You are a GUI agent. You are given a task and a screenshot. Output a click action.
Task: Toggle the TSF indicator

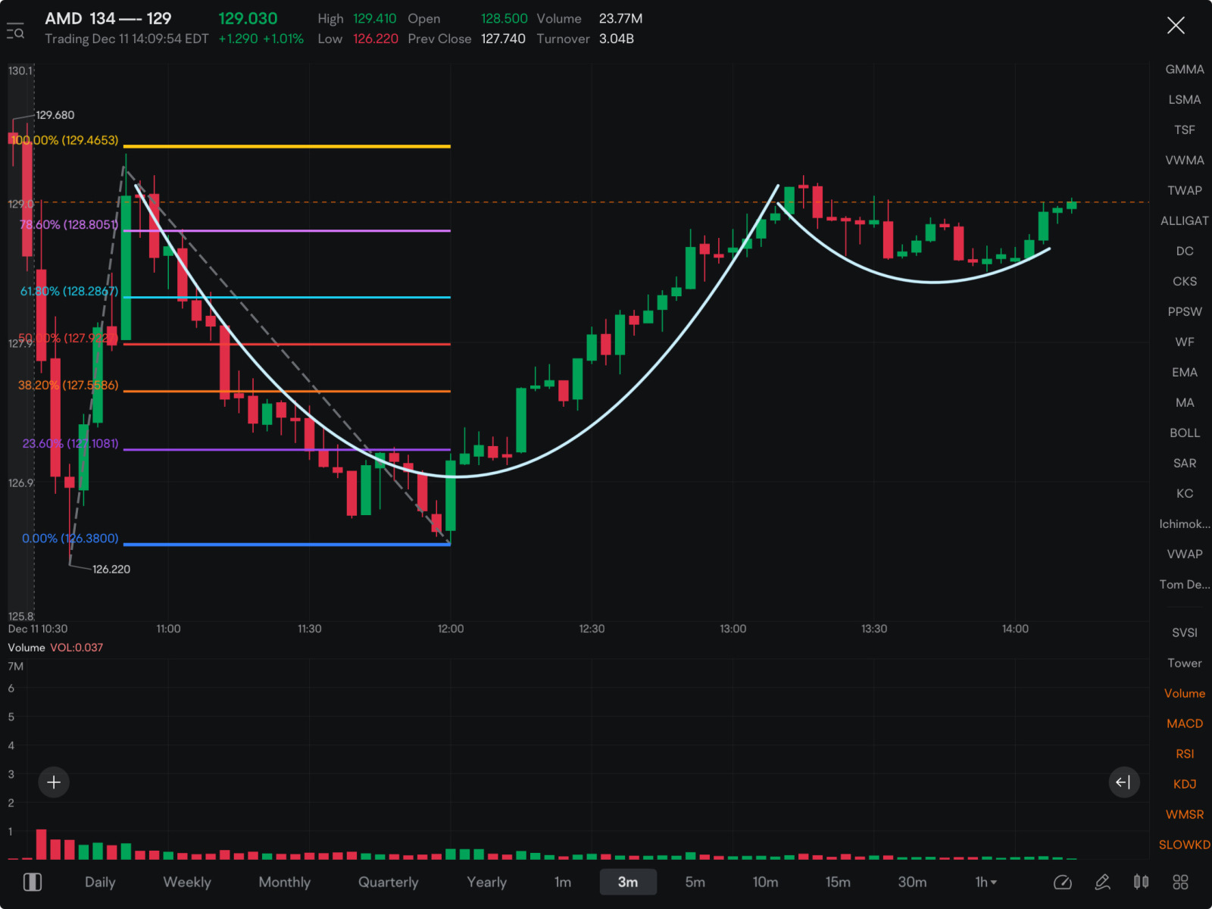(1185, 130)
